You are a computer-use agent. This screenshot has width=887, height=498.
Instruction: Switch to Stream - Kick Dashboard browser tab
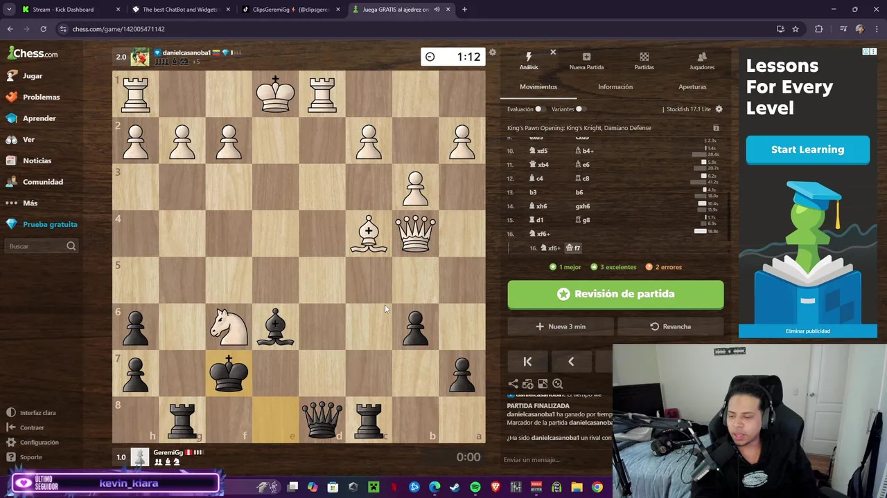click(x=71, y=10)
